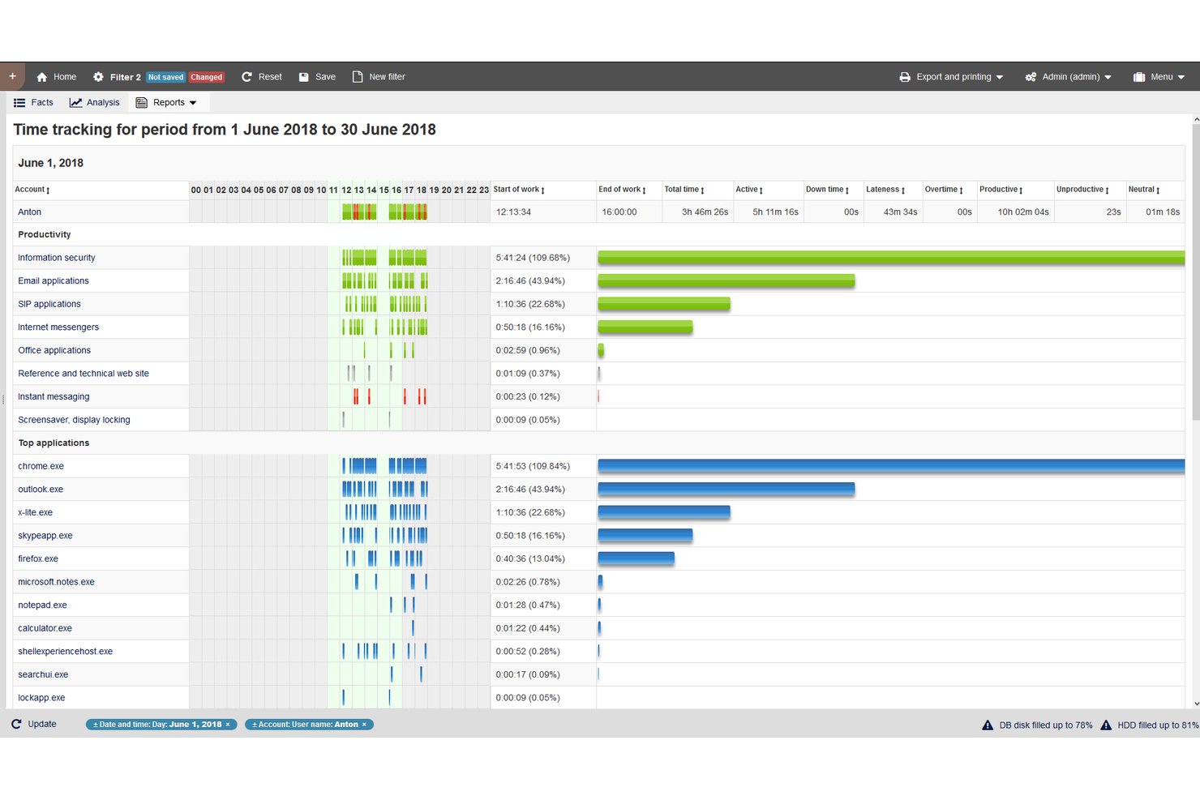Screen dimensions: 1200x800
Task: Sort by the Unproductive column
Action: pos(1082,190)
